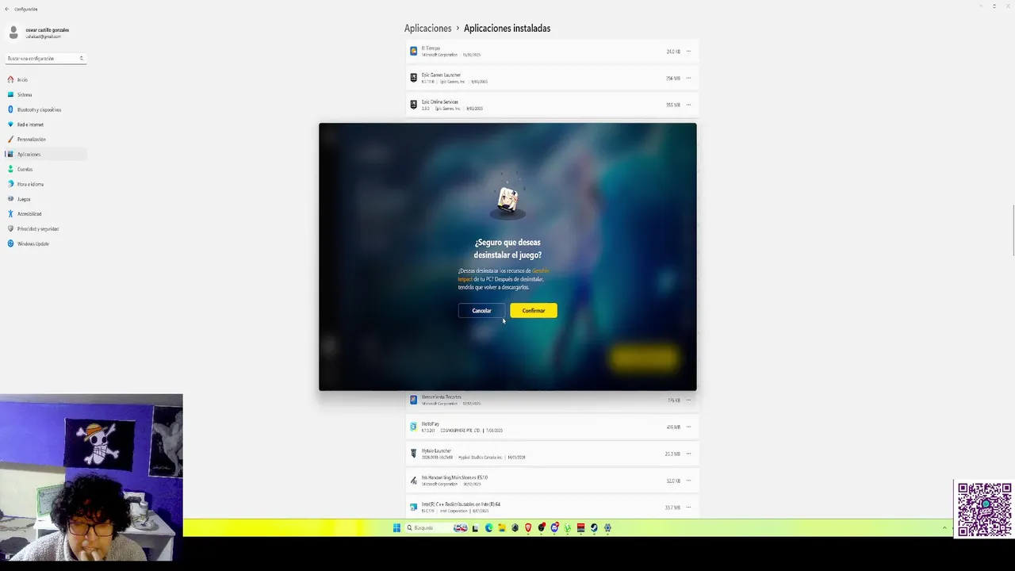1015x571 pixels.
Task: Open the Cuentas settings page
Action: (45, 169)
